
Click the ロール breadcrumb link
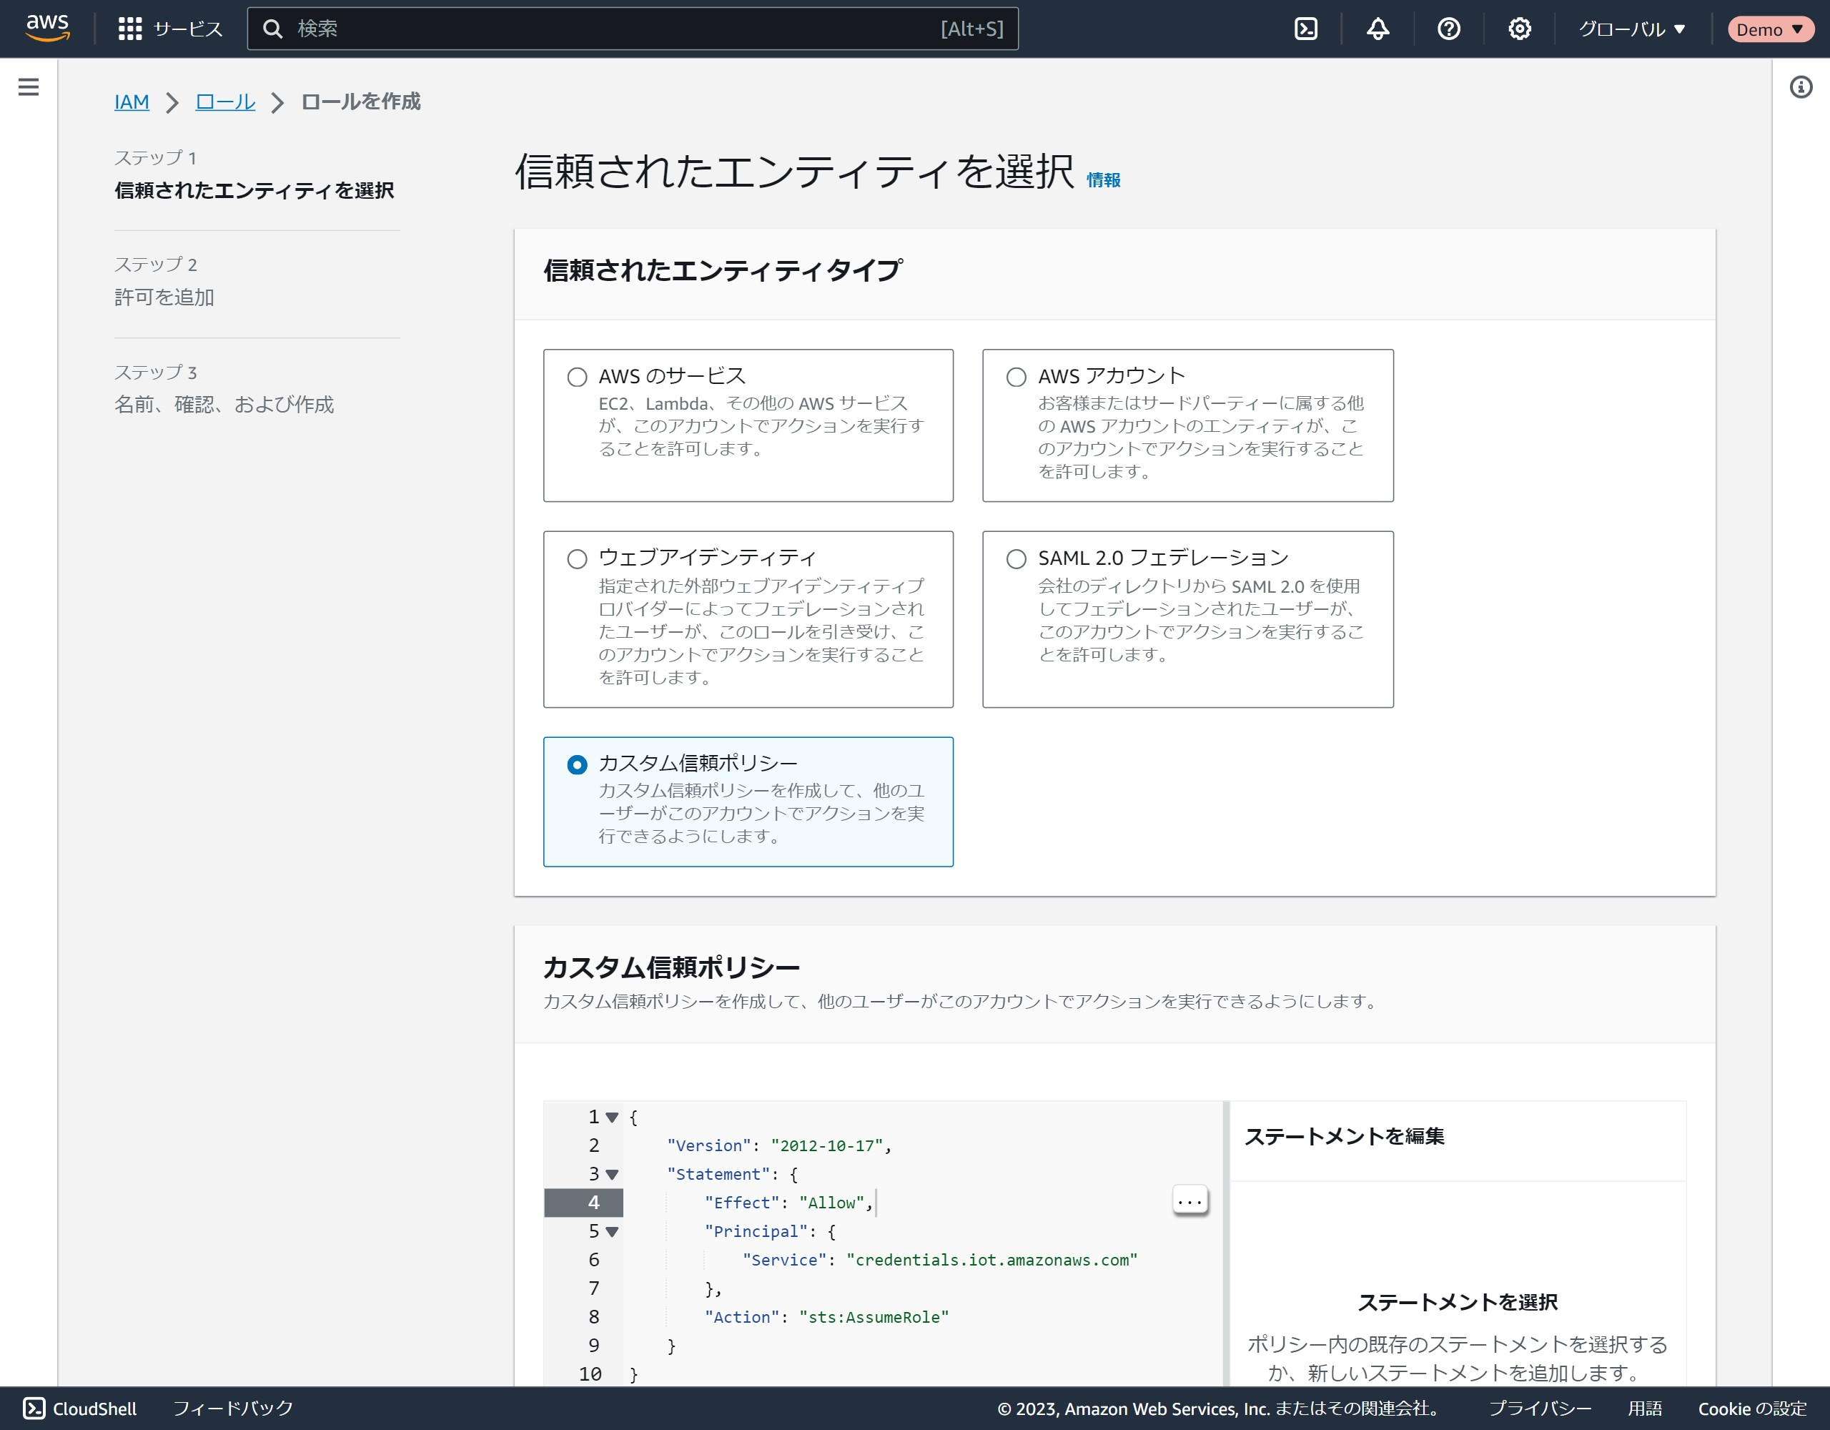point(224,102)
